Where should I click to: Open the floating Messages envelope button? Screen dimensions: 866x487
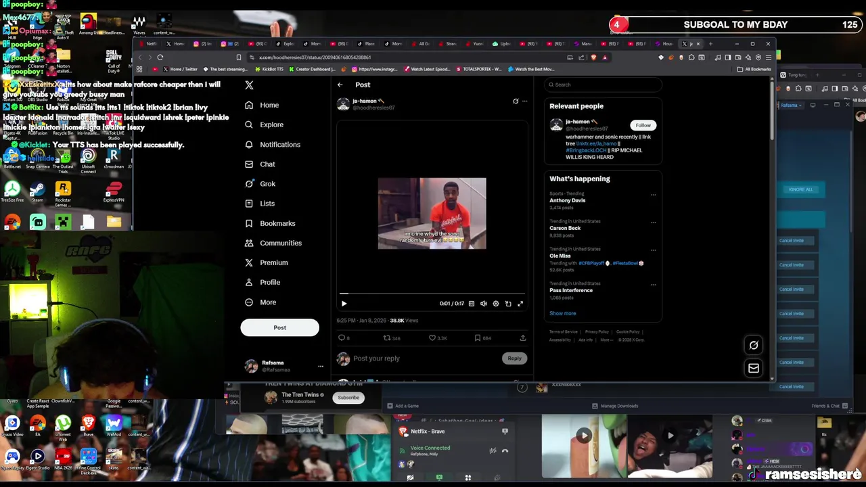(754, 368)
